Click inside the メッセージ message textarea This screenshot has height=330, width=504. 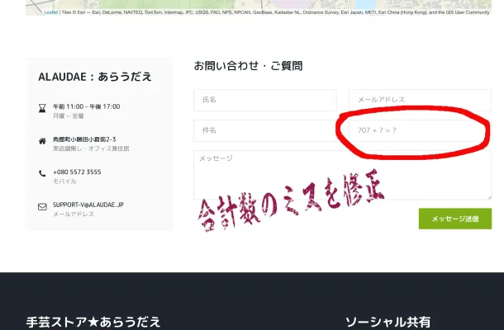[342, 174]
